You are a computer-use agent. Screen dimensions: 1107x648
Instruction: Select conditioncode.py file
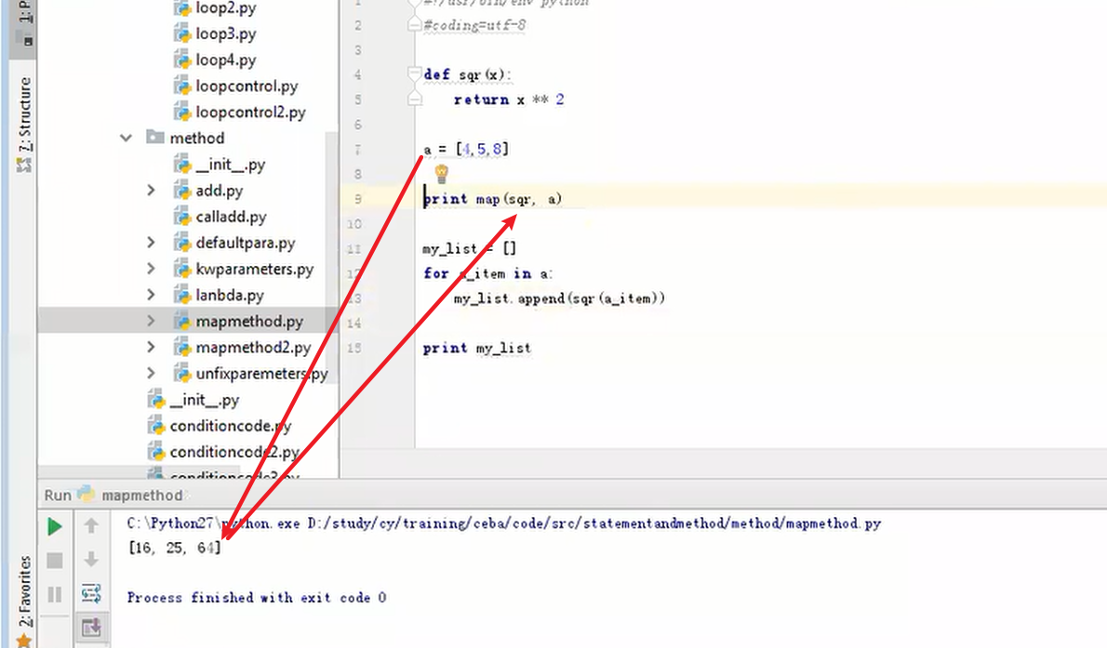pyautogui.click(x=230, y=426)
